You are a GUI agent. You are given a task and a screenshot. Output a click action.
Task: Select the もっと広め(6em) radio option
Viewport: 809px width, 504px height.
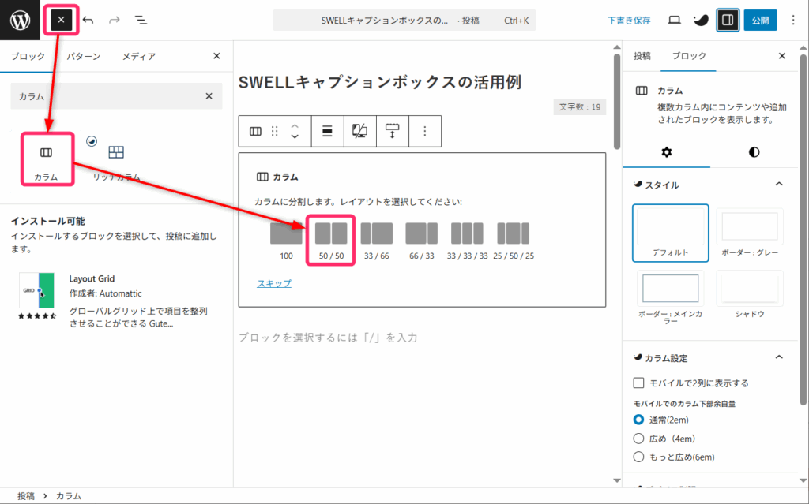638,457
